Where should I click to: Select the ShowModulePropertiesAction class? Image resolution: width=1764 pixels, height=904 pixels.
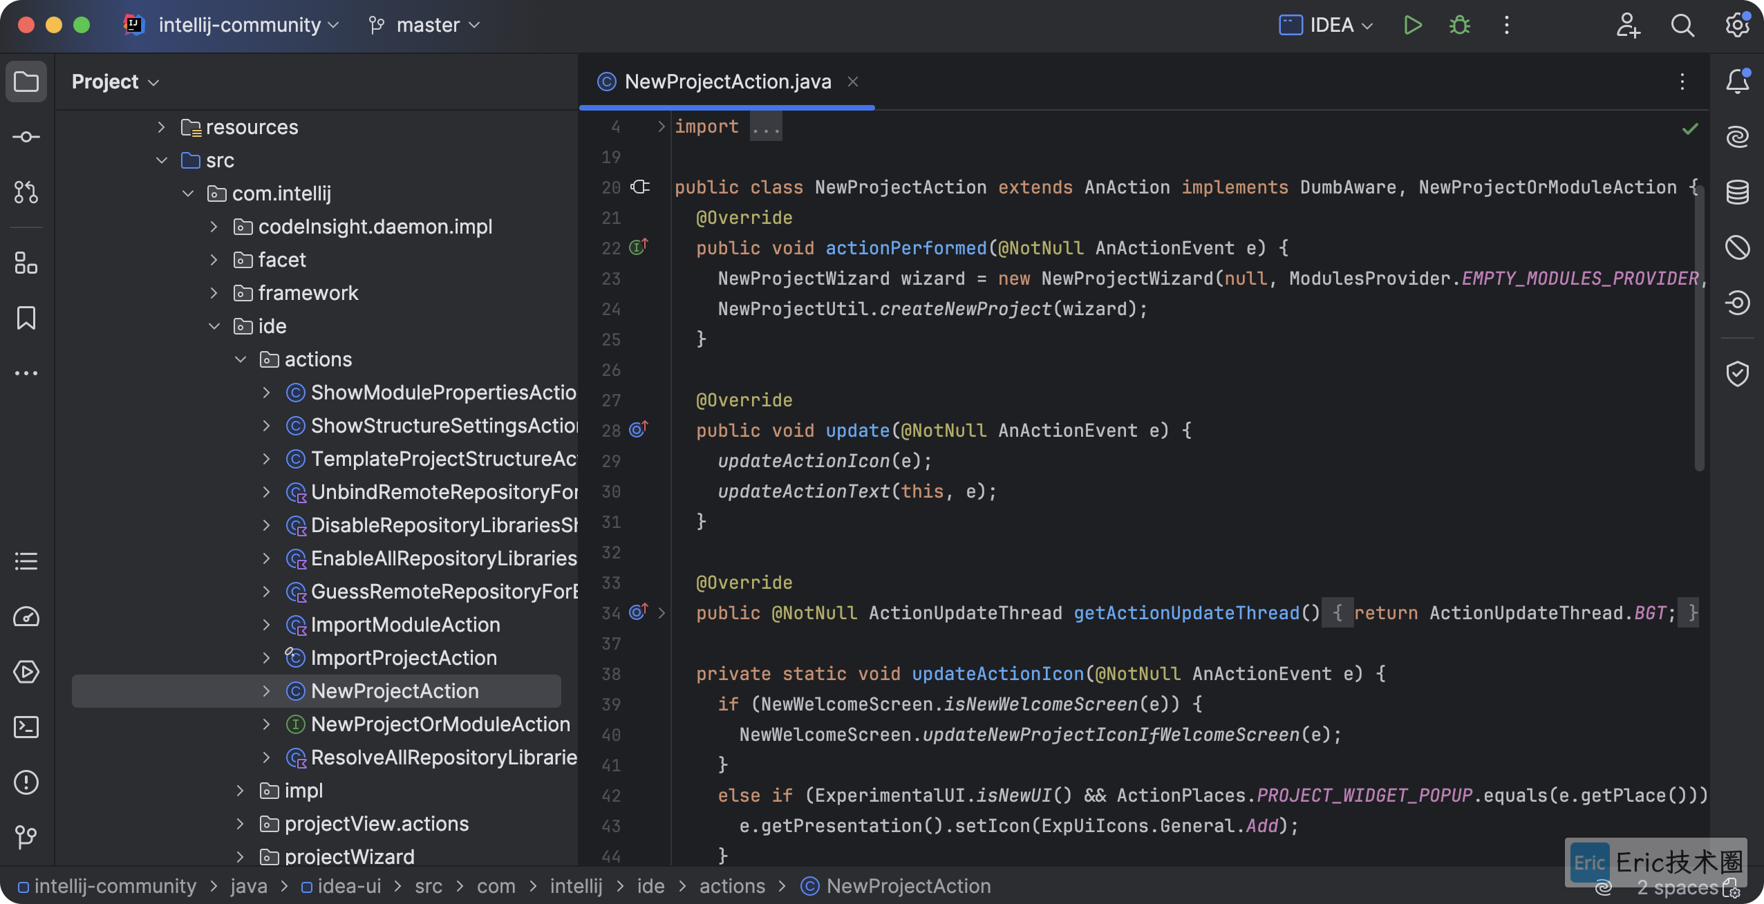coord(431,393)
